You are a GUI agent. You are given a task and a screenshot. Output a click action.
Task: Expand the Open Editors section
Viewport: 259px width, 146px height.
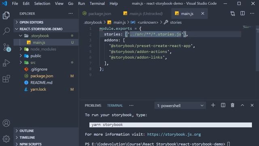[x=46, y=22]
